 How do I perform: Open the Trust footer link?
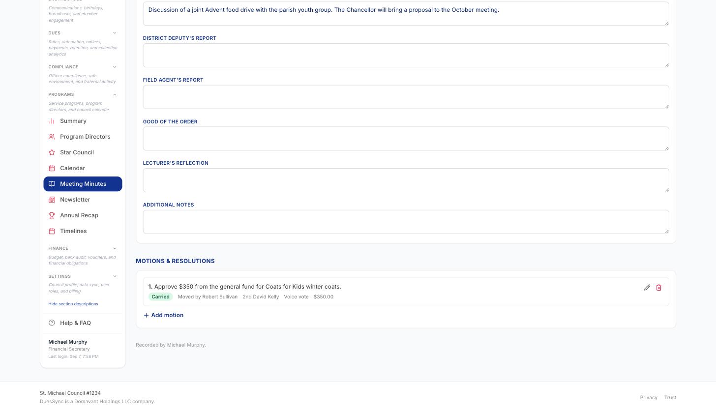(x=670, y=398)
